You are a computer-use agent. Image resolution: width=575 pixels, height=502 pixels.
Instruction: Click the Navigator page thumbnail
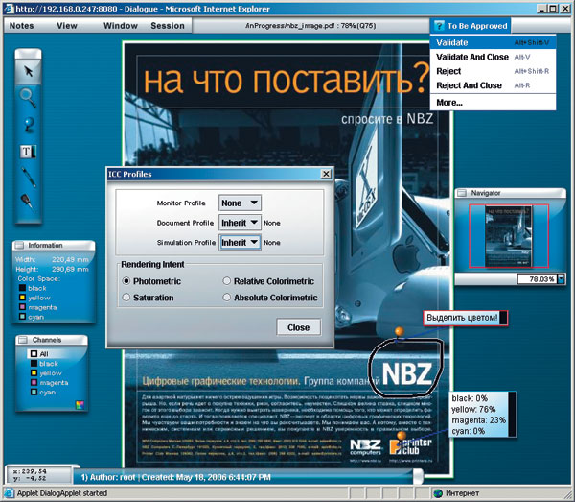click(x=508, y=236)
